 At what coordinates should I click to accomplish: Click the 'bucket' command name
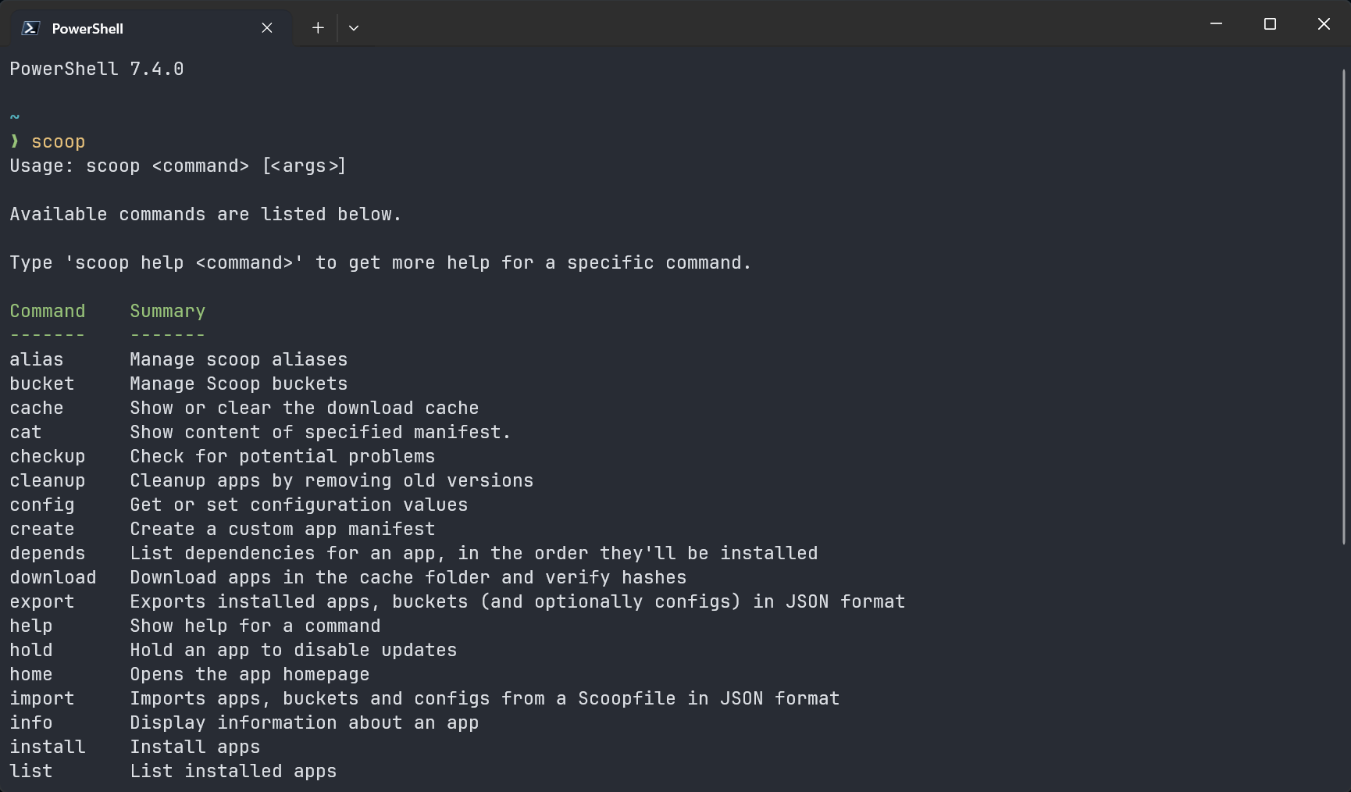click(42, 384)
